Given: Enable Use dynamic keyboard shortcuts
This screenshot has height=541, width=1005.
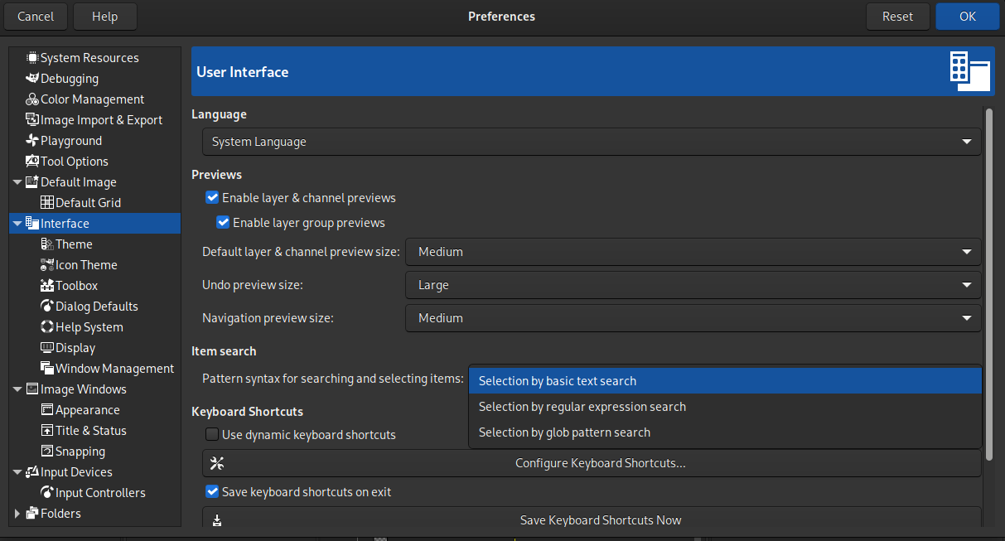Looking at the screenshot, I should coord(212,434).
